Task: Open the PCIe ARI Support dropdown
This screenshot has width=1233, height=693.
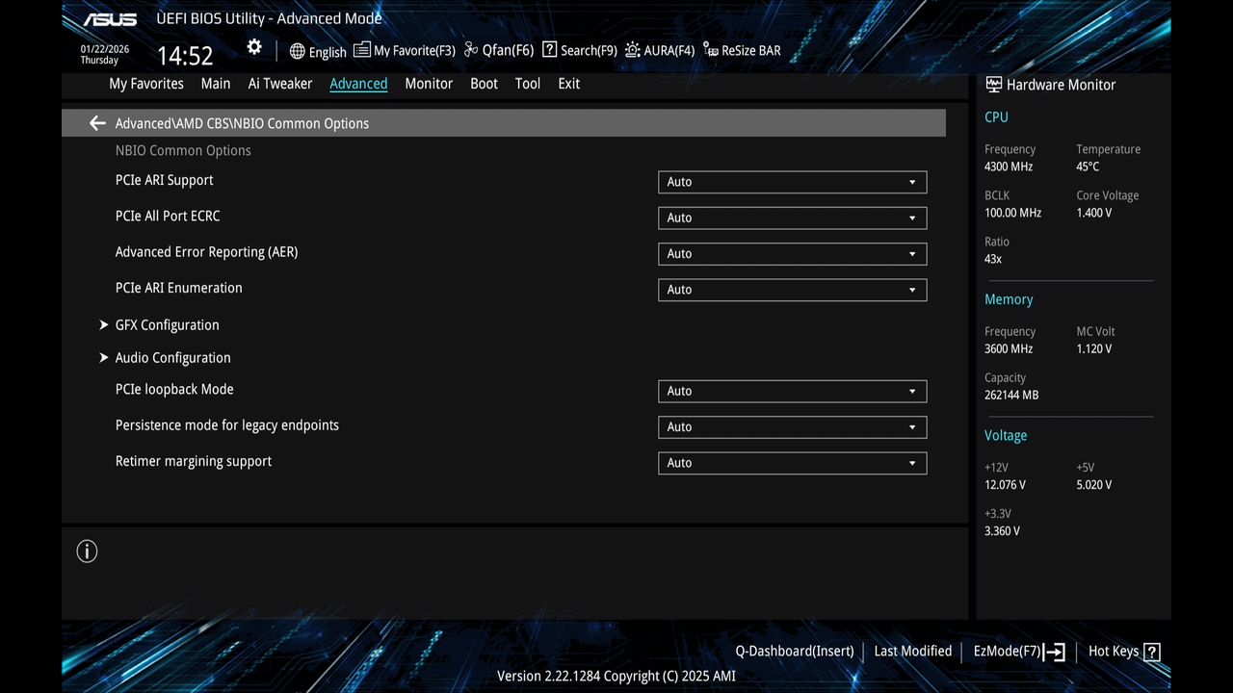Action: [x=792, y=182]
